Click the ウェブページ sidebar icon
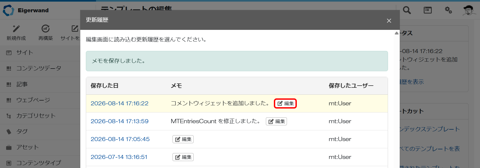This screenshot has height=168, width=480. tap(9, 100)
